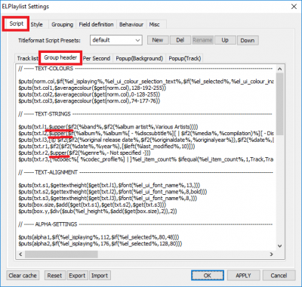The height and width of the screenshot is (287, 302).
Task: Click the $puts(txt.s1 script line
Action: 109,185
